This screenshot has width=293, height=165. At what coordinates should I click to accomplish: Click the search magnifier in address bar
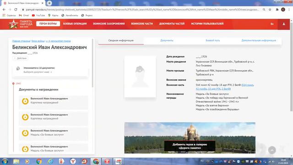[264, 10]
